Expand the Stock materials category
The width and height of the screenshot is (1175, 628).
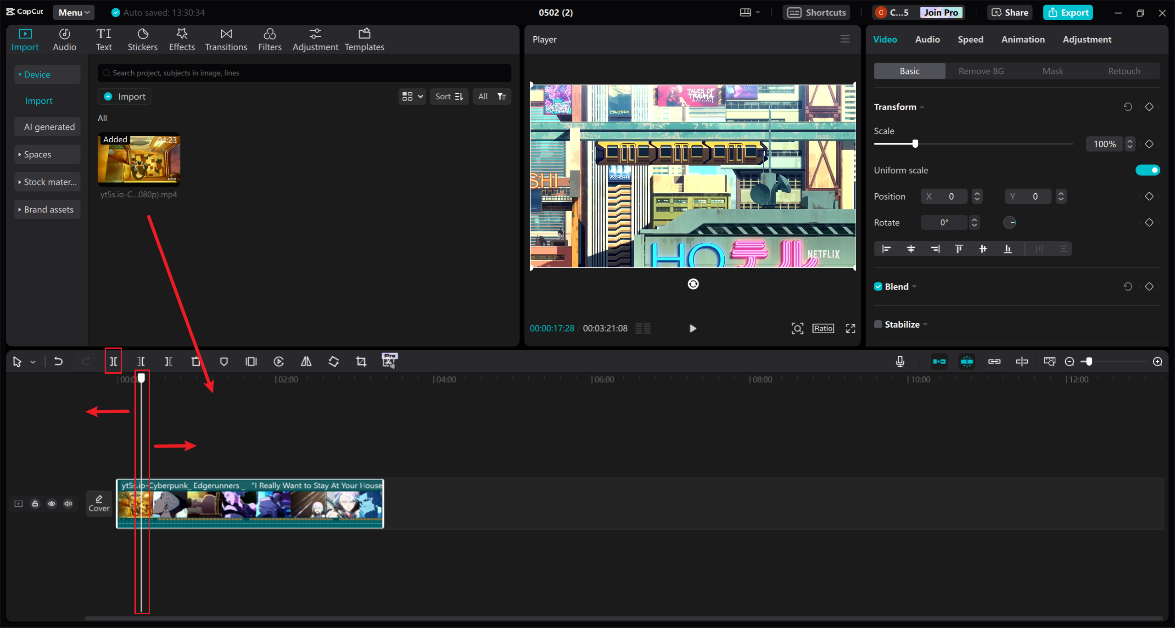(47, 182)
